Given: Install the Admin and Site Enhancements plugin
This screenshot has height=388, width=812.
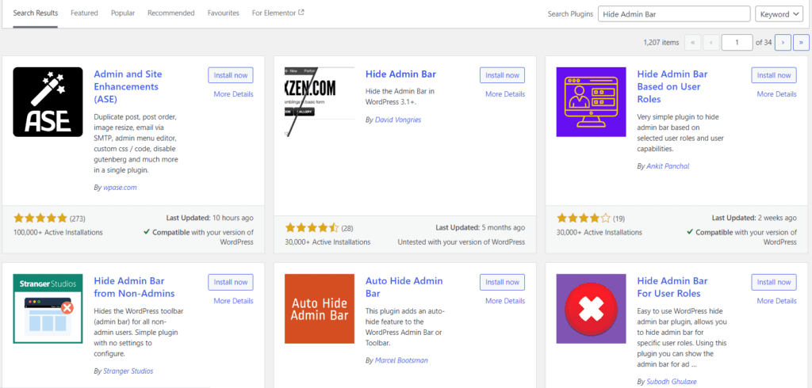Looking at the screenshot, I should pos(231,75).
